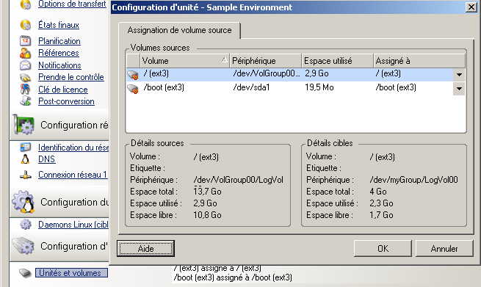Click the calendar icon beside Planification
481x287 pixels.
[x=26, y=41]
